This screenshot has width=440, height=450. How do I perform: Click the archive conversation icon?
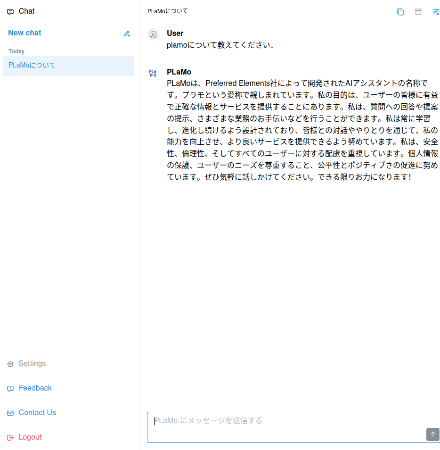pyautogui.click(x=418, y=12)
